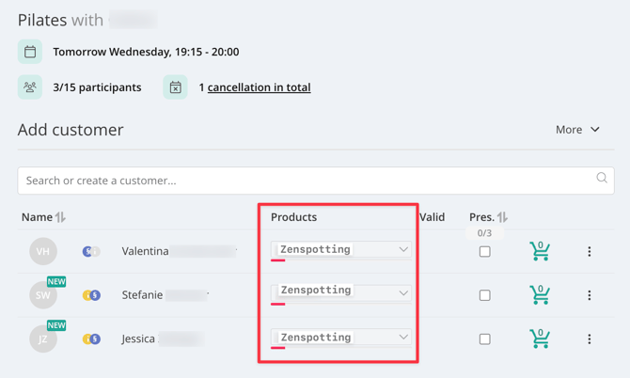This screenshot has height=378, width=630.
Task: Open shopping cart for Valentina
Action: (539, 251)
